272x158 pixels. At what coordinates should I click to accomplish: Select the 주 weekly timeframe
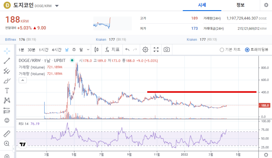point(74,50)
